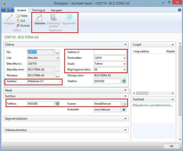Viewport: 183px width, 151px height.
Task: Collapse the Segmentatsioon section
Action: 125,119
